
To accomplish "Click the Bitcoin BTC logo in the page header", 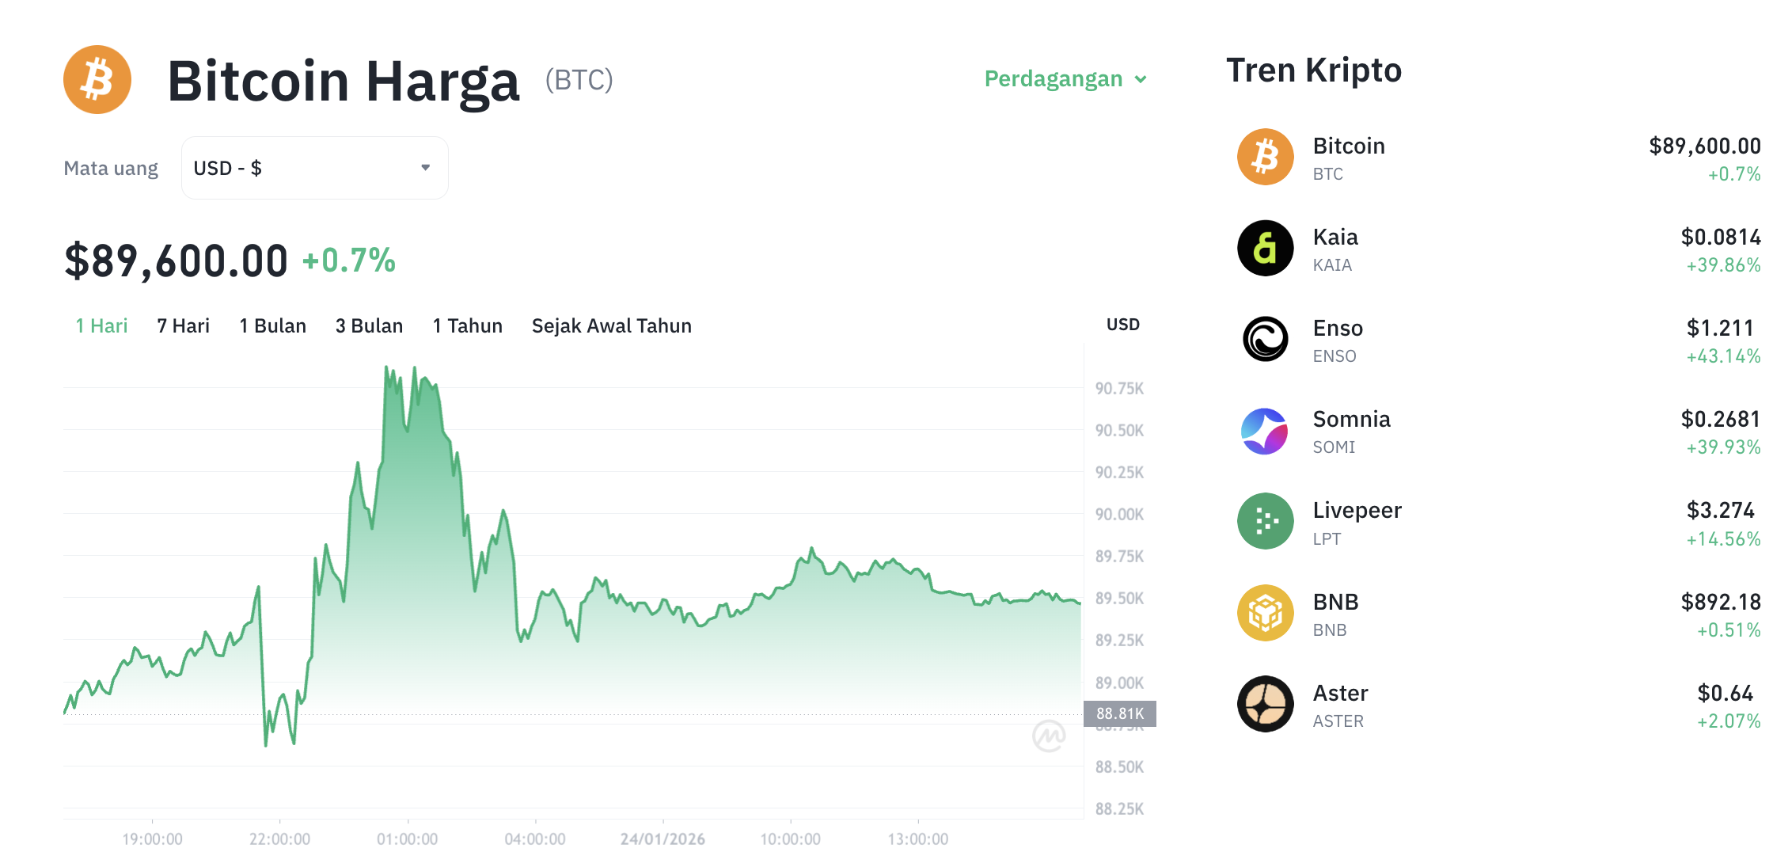I will pos(97,79).
